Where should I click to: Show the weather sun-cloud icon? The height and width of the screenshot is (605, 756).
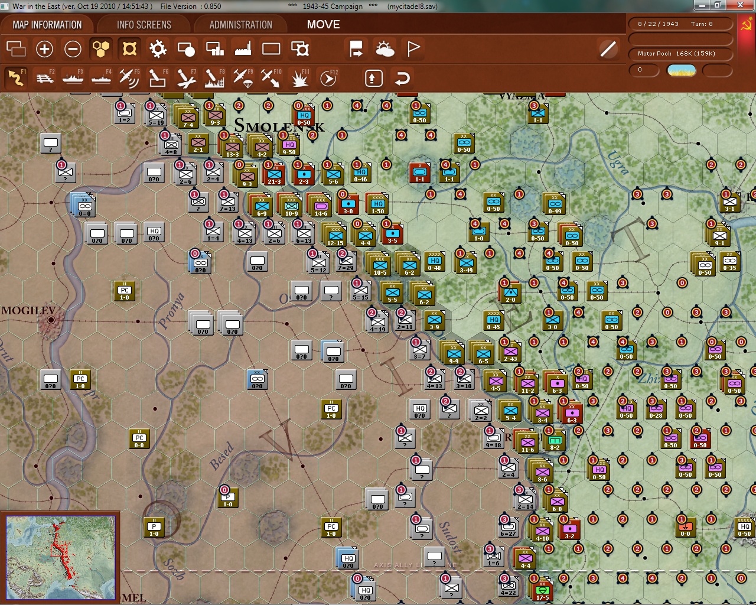384,48
